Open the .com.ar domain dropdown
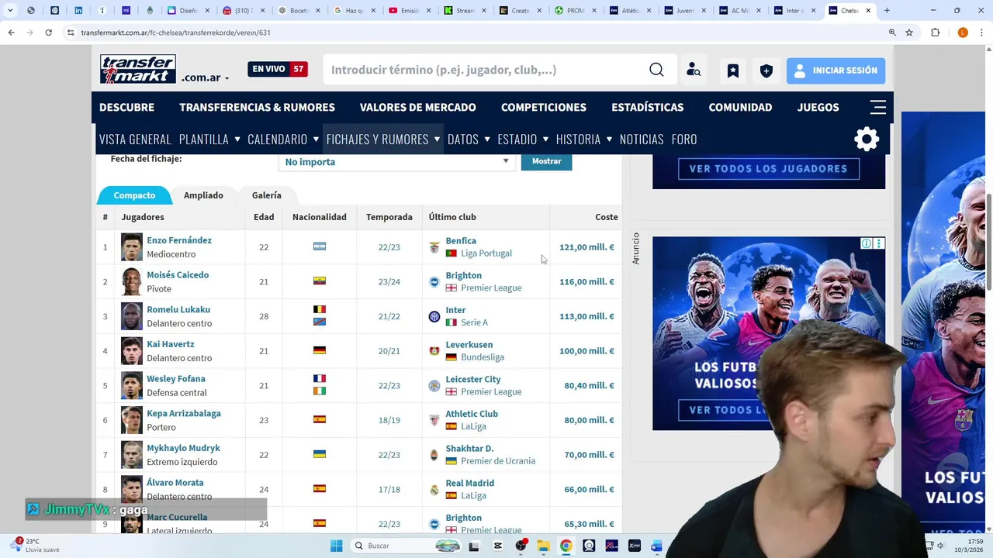993x558 pixels. (206, 77)
